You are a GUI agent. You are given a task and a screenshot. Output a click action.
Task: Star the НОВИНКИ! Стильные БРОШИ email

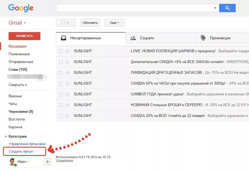point(68,105)
